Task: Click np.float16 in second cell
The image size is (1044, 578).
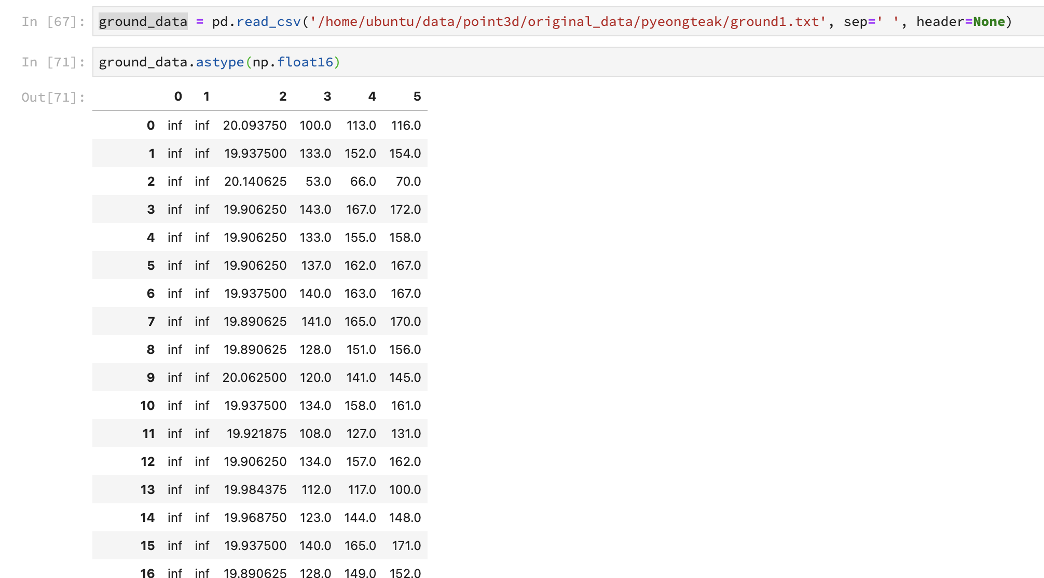Action: click(293, 62)
